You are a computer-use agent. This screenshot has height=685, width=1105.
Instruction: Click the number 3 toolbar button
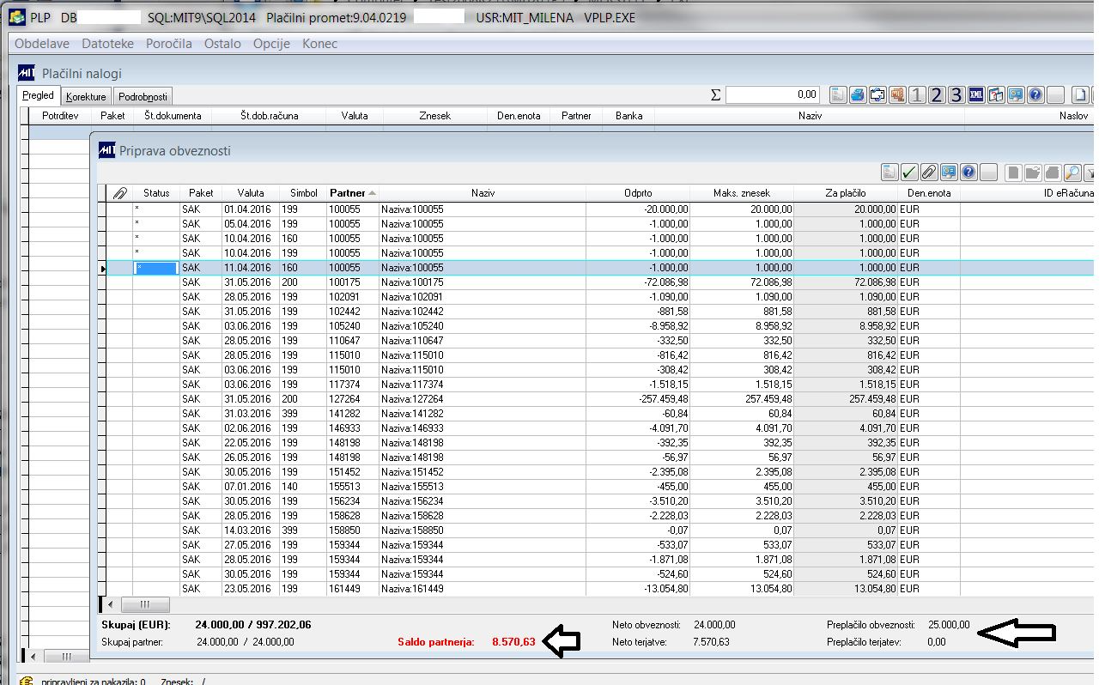[x=956, y=95]
